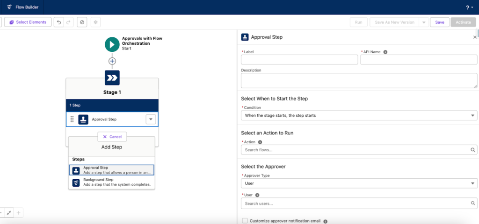The image size is (479, 224).
Task: Click the notification email info icon
Action: tap(326, 222)
